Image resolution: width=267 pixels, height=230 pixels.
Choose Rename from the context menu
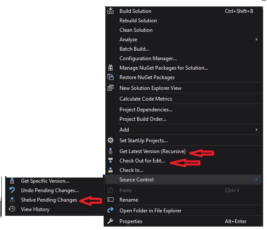point(184,199)
